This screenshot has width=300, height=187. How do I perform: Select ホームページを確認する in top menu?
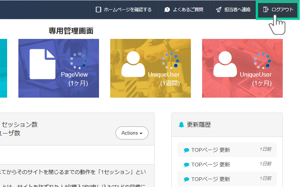click(x=127, y=9)
